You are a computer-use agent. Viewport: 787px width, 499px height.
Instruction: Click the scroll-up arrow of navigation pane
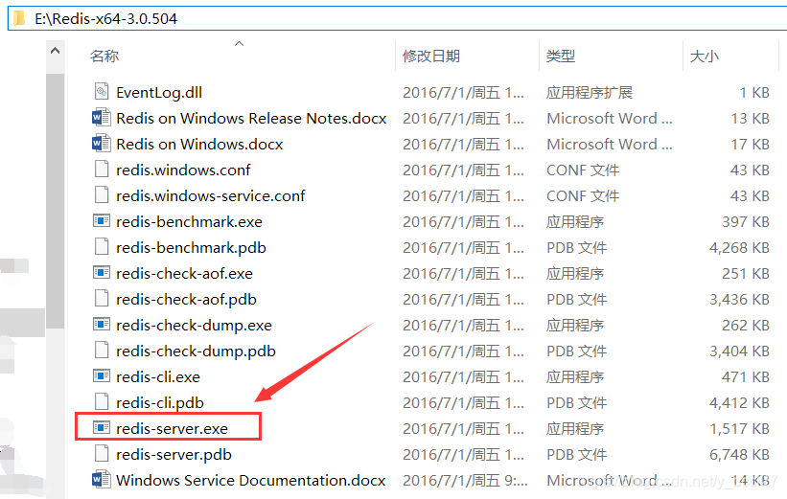(56, 51)
